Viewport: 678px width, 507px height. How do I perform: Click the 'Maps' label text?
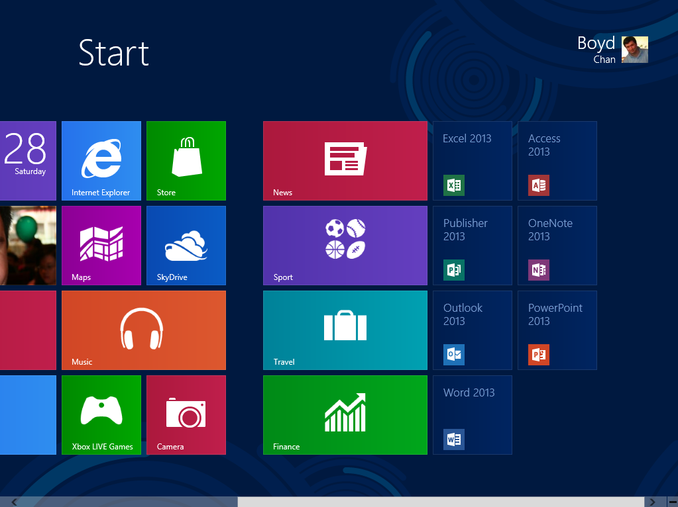(82, 277)
